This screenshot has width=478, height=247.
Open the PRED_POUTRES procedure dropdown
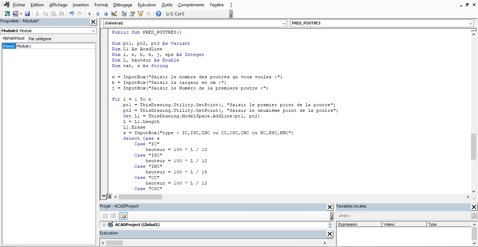pos(471,23)
